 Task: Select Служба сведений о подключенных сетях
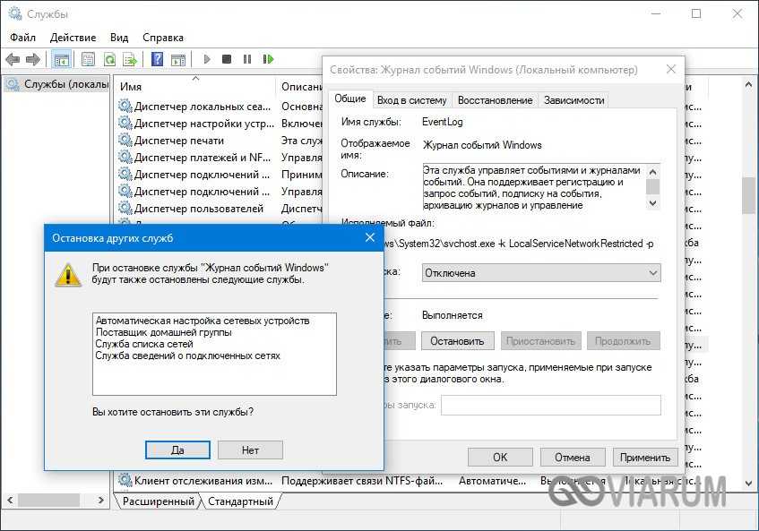[188, 355]
